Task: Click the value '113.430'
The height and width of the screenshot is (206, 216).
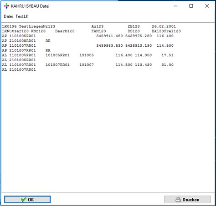Action: coord(144,65)
